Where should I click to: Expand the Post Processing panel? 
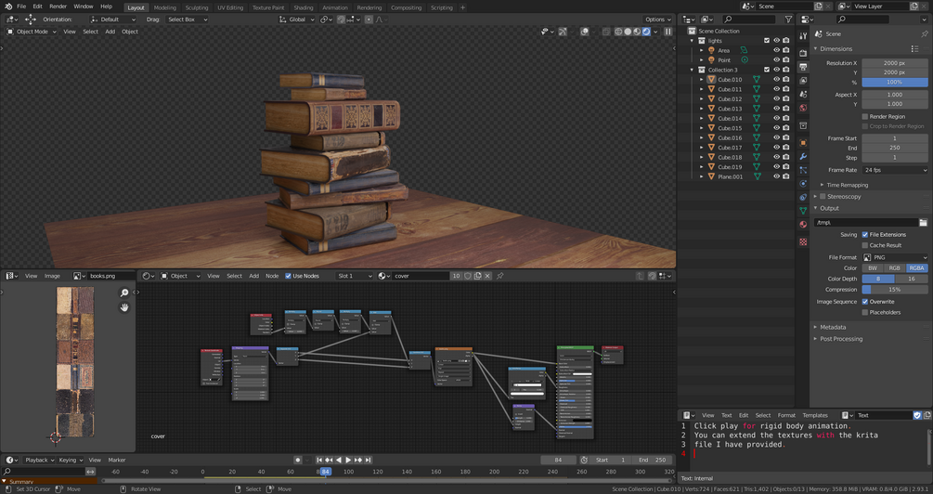coord(841,339)
